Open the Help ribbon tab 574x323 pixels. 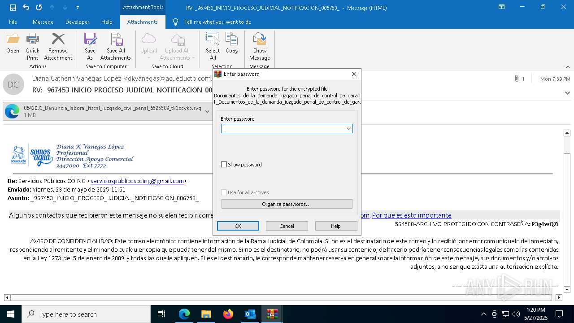tap(107, 22)
